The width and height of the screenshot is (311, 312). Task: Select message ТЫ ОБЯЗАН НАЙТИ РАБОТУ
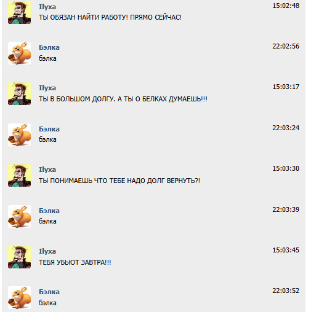[x=110, y=17]
